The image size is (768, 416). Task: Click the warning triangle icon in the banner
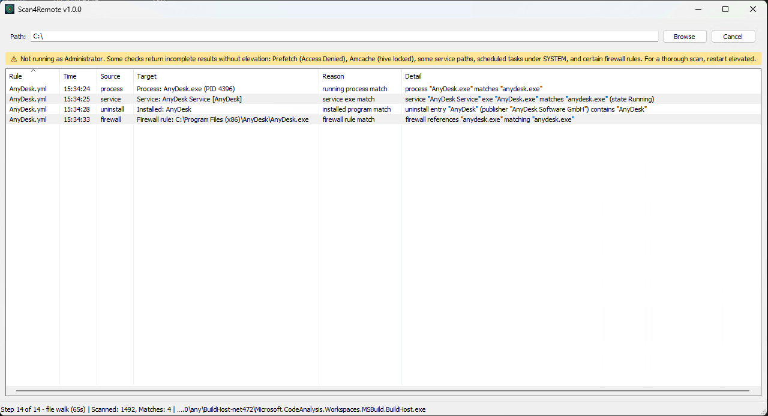[14, 59]
